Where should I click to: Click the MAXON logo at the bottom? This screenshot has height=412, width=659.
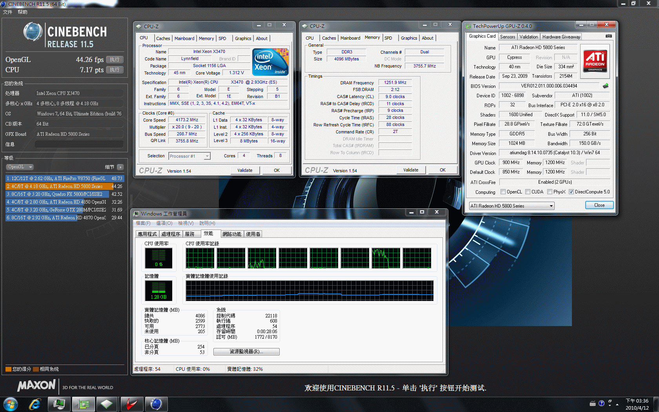(x=36, y=385)
